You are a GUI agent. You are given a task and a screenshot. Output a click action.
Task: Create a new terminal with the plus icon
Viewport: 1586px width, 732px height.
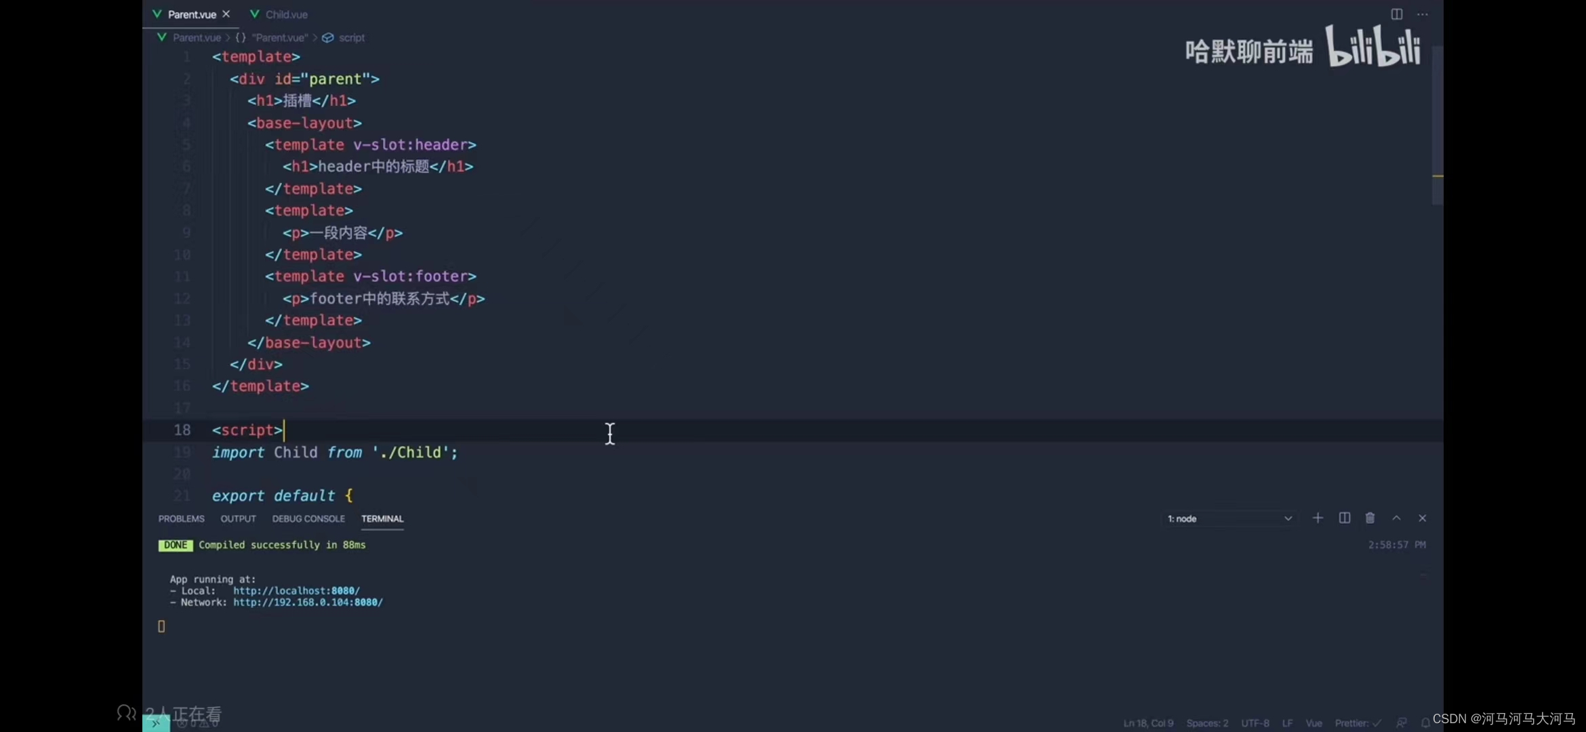coord(1317,518)
